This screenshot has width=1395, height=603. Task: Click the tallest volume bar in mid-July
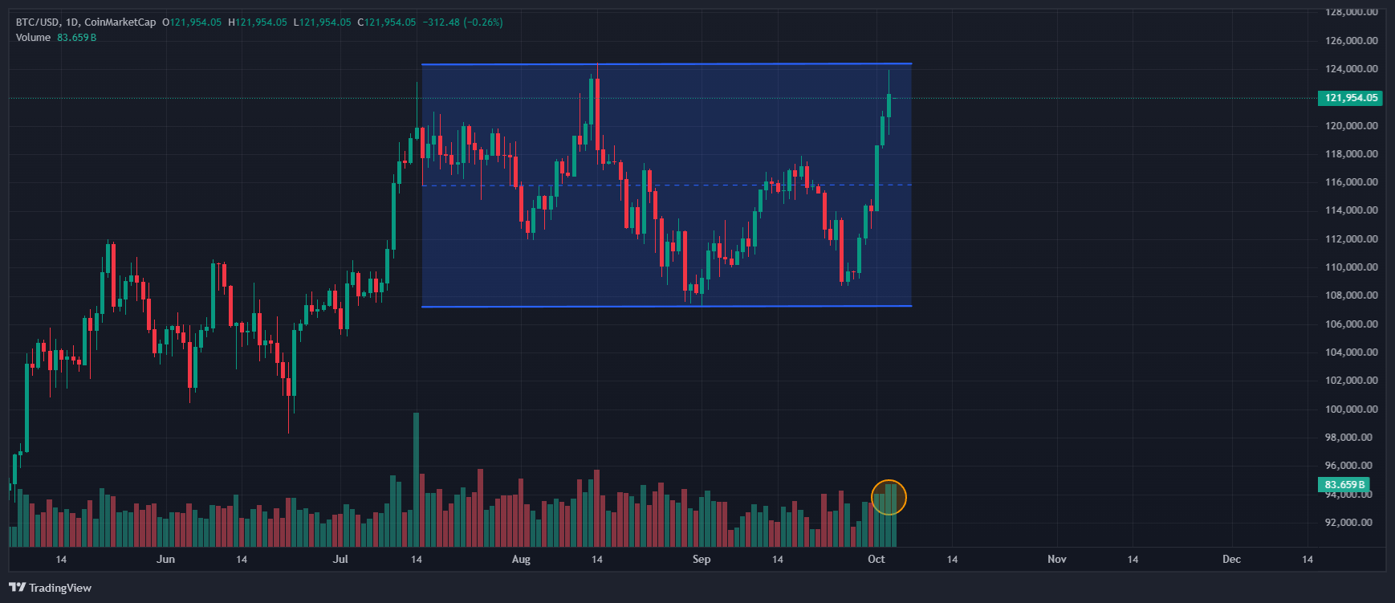pos(416,480)
